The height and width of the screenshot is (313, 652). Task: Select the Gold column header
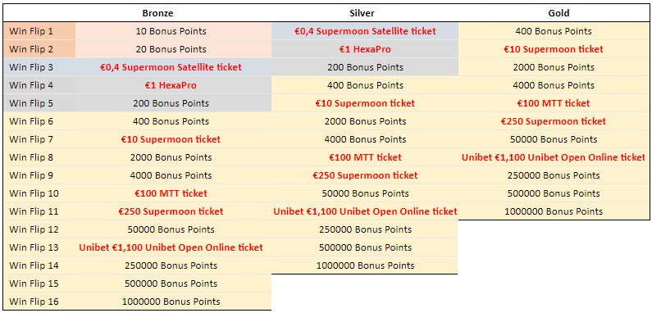click(x=559, y=13)
